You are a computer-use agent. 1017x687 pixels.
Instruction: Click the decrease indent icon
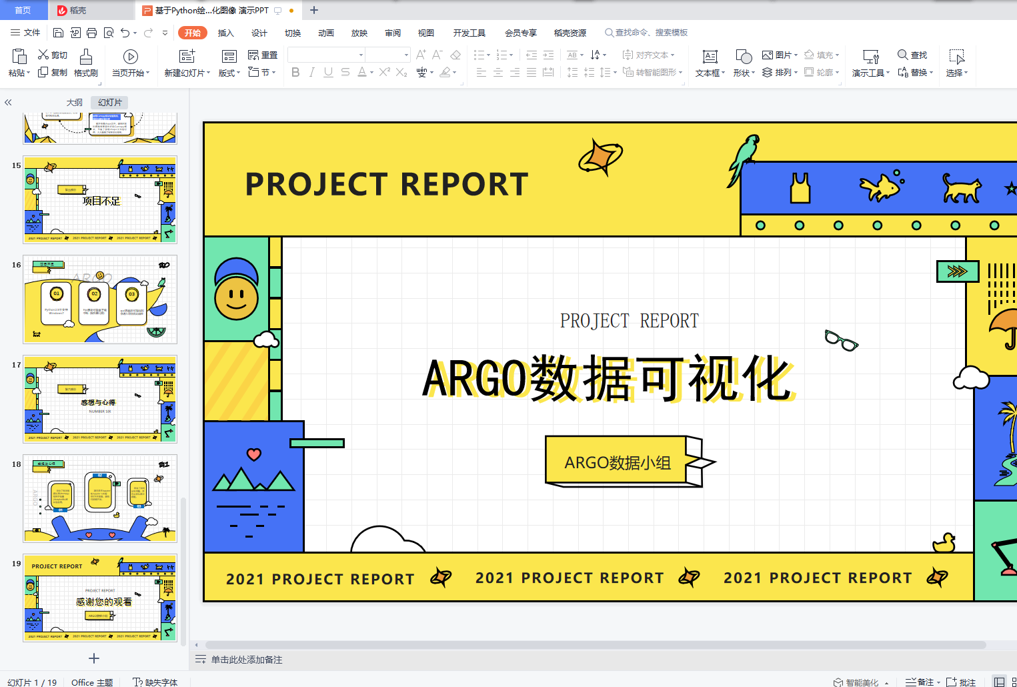point(532,55)
